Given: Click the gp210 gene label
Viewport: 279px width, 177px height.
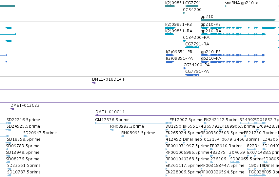Looking at the screenshot, I should (207, 16).
